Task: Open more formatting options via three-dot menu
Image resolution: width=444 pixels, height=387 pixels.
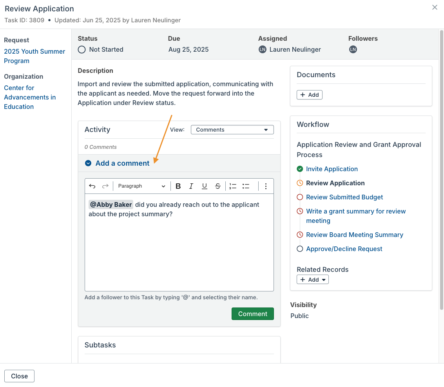Action: click(x=266, y=186)
